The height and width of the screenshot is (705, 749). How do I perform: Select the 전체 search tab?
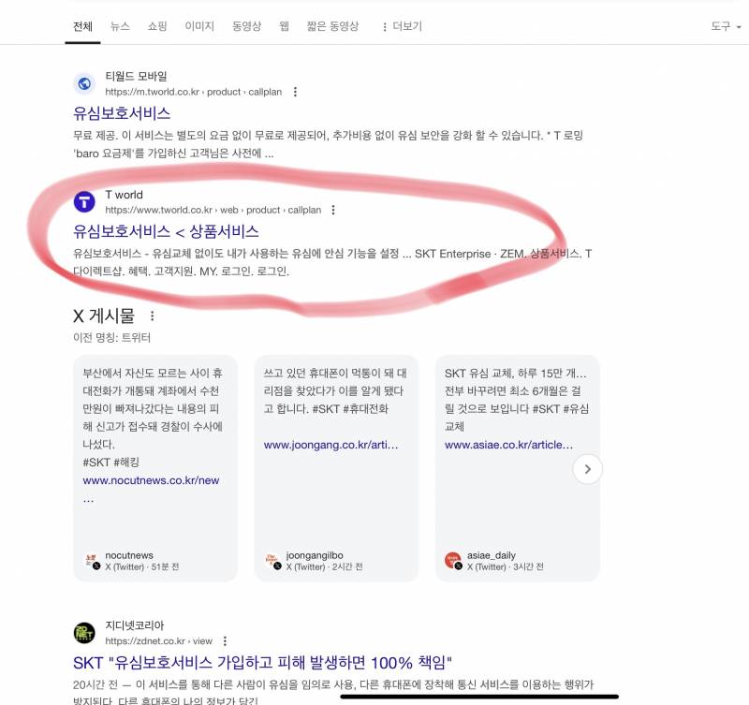[x=82, y=26]
